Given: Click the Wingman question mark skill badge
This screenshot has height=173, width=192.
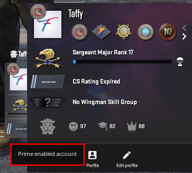Looking at the screenshot, I should click(48, 102).
